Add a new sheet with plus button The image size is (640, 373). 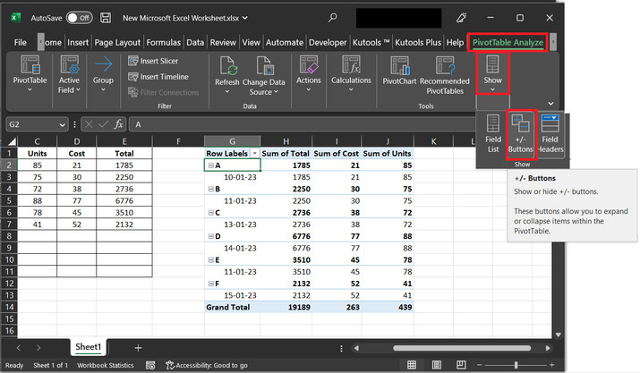click(x=138, y=347)
